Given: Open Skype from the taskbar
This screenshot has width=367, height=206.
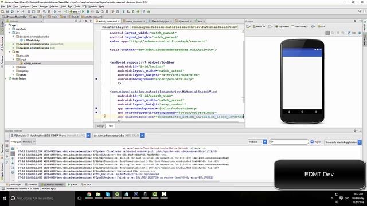Looking at the screenshot, I should pos(108,195).
